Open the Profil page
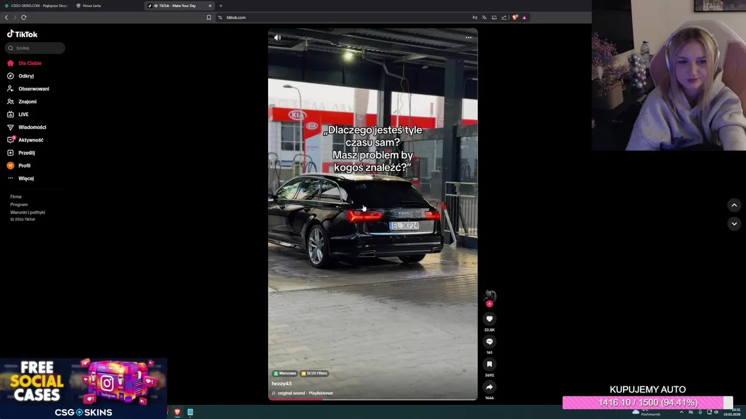Screen dimensions: 746x419 click(19, 165)
